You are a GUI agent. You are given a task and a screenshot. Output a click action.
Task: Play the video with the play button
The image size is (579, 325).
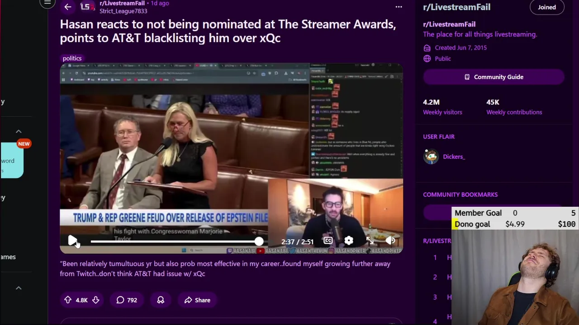pyautogui.click(x=72, y=241)
